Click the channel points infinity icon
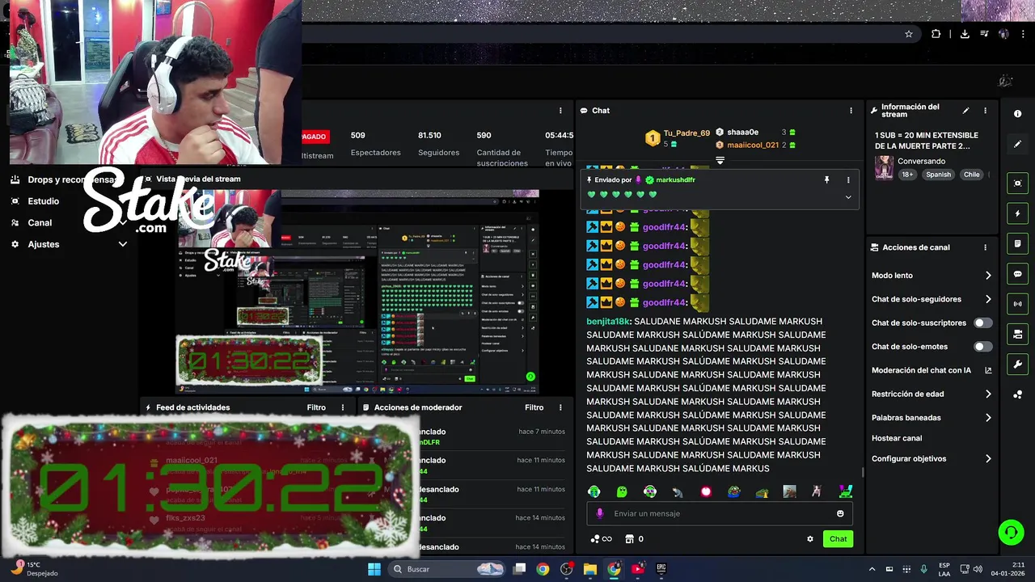 601,539
